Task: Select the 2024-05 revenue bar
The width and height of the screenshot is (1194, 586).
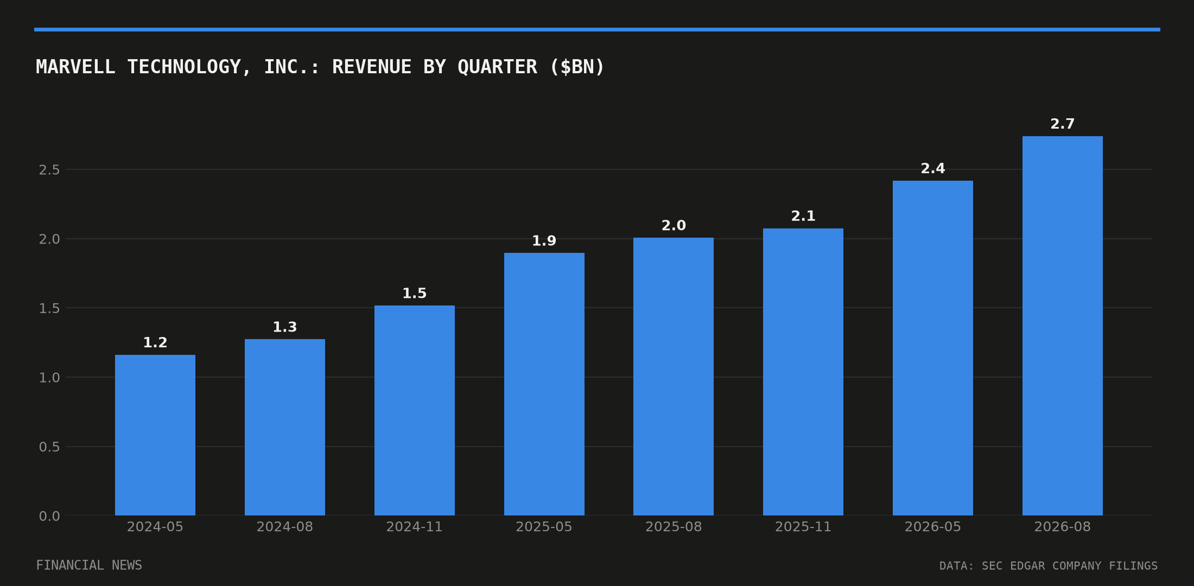Action: [155, 435]
